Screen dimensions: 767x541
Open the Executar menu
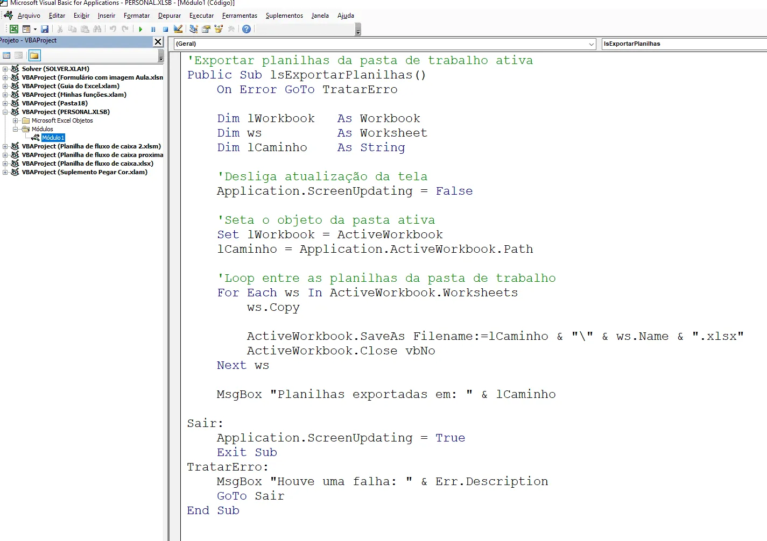pos(201,16)
